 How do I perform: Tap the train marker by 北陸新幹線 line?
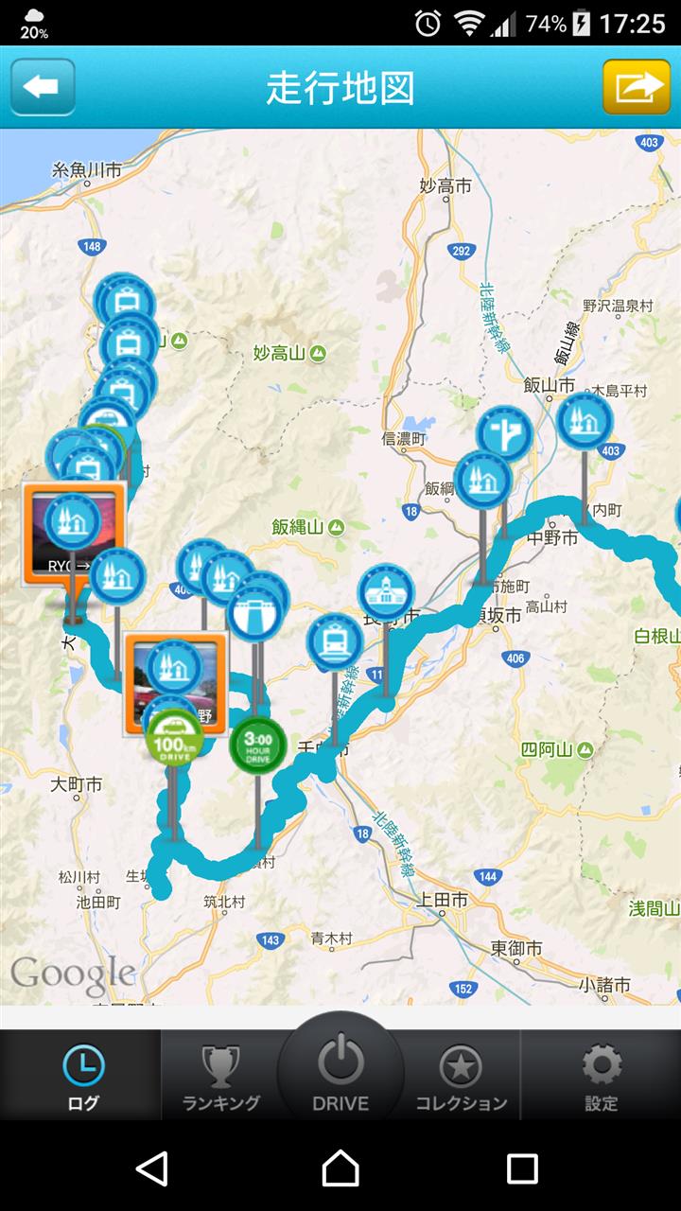click(x=335, y=641)
